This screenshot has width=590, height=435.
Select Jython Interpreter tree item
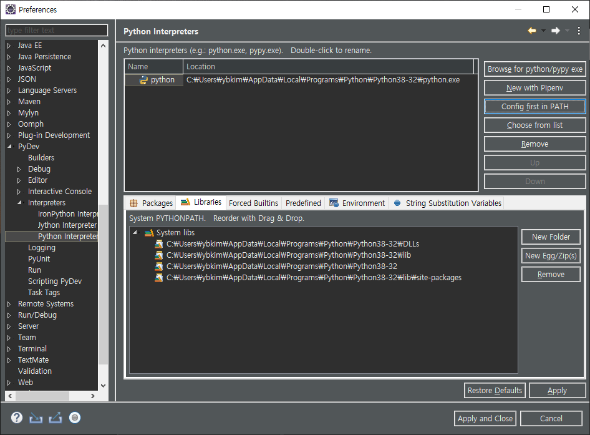click(67, 225)
